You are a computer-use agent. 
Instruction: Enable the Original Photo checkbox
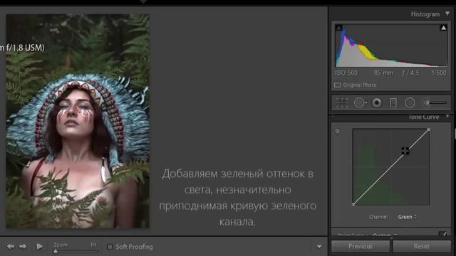[x=337, y=85]
